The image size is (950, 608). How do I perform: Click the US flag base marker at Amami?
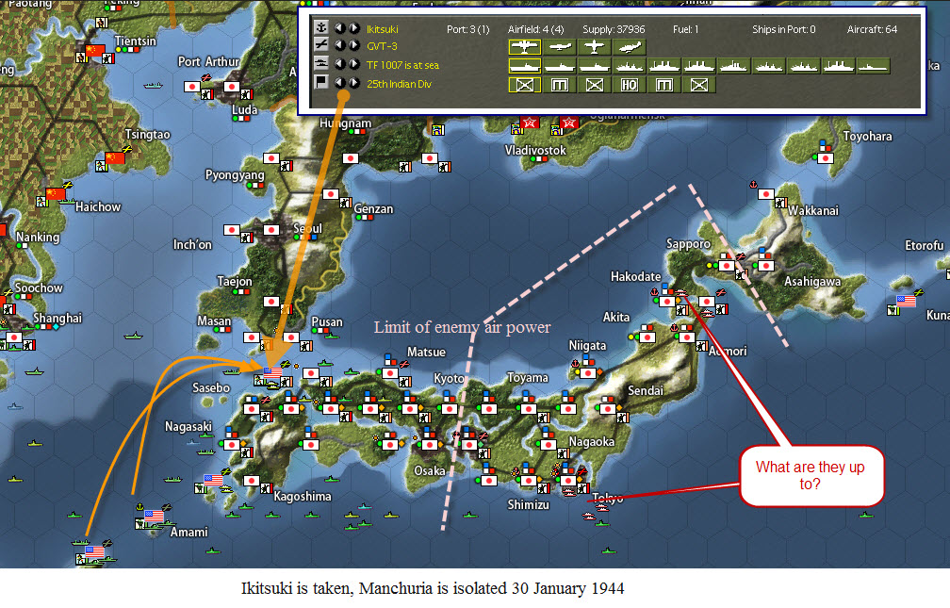[154, 517]
